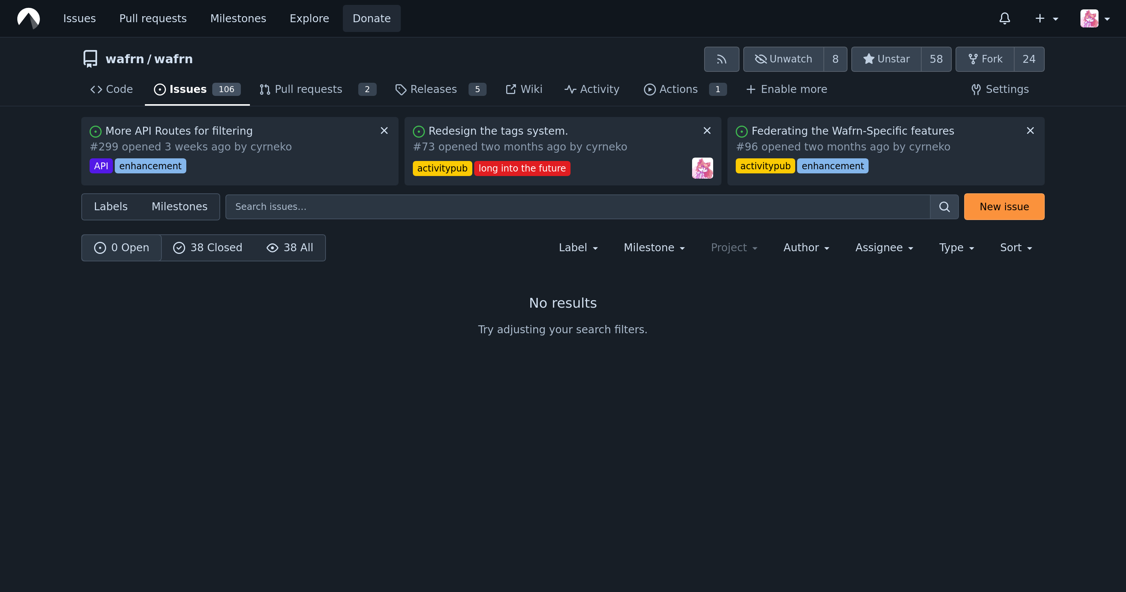Switch to the Pull requests tab

click(308, 89)
